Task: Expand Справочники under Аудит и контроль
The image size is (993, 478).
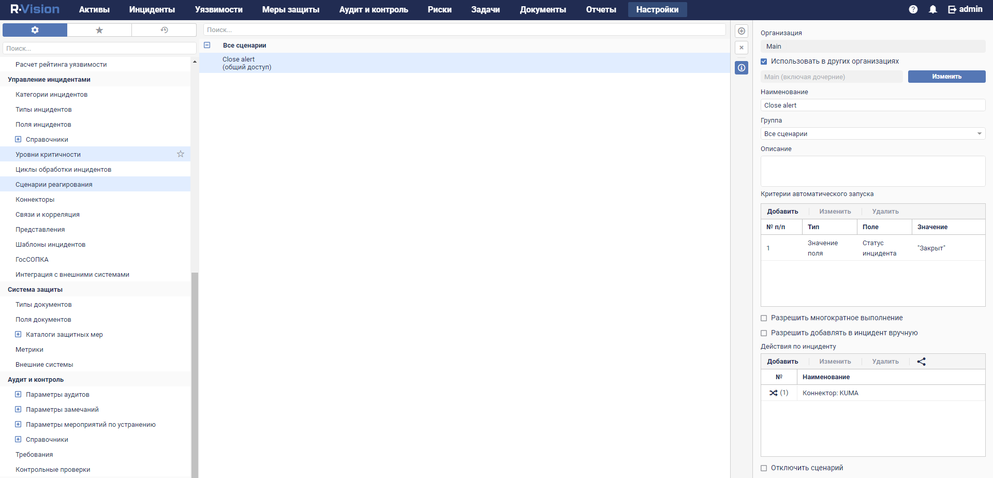Action: tap(18, 440)
